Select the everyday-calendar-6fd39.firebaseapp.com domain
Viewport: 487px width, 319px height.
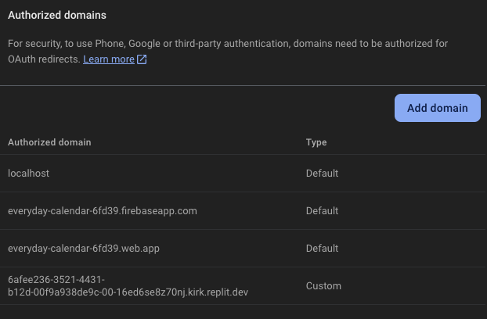[102, 211]
